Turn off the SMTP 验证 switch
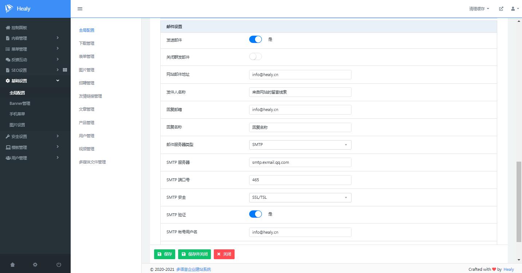Viewport: 522px width, 273px height. point(255,214)
